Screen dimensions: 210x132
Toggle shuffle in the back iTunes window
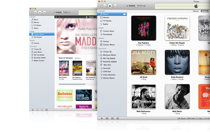pyautogui.click(x=37, y=110)
